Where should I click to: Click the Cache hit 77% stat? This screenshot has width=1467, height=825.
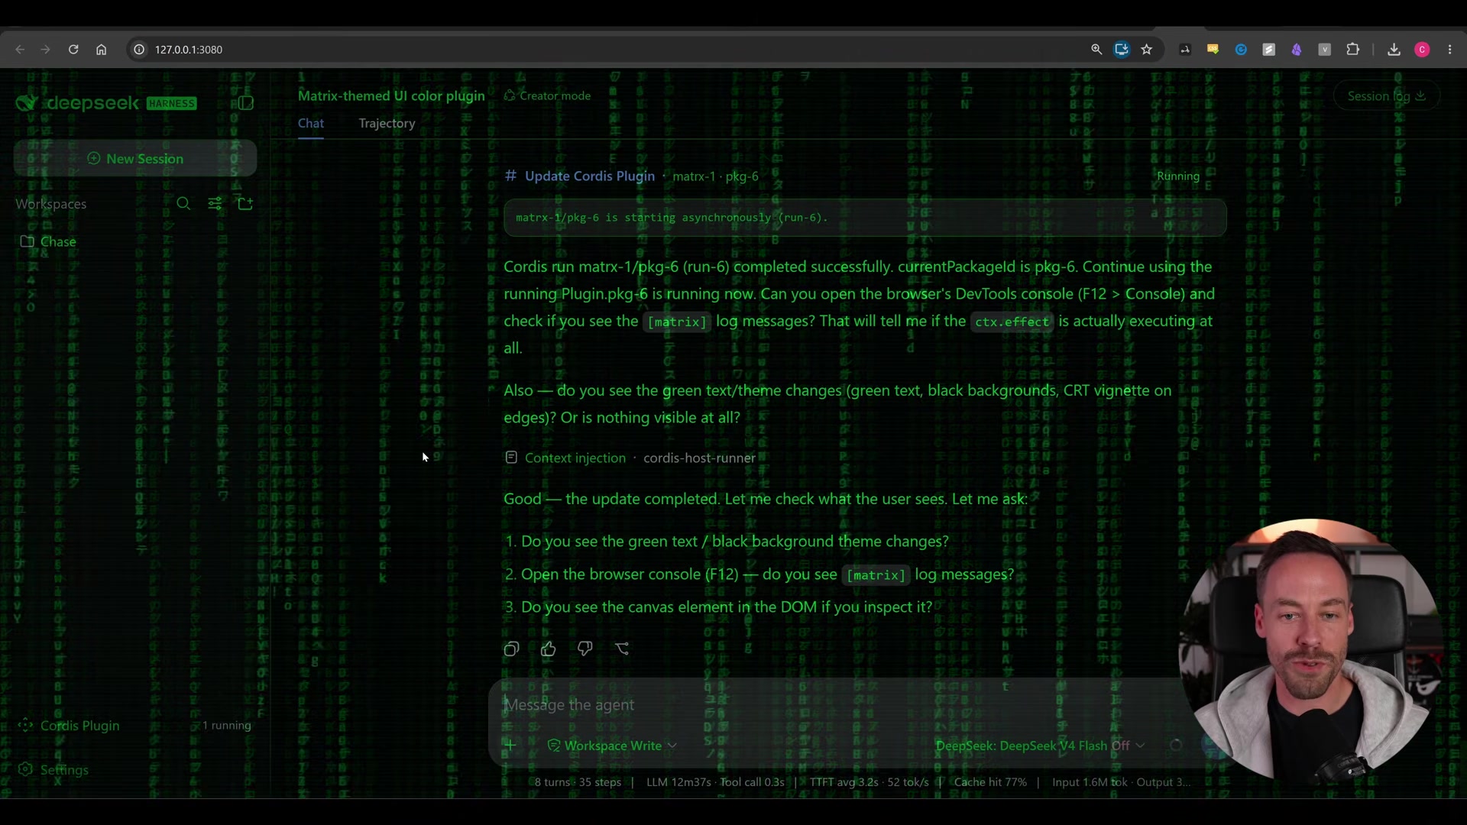[x=990, y=782]
